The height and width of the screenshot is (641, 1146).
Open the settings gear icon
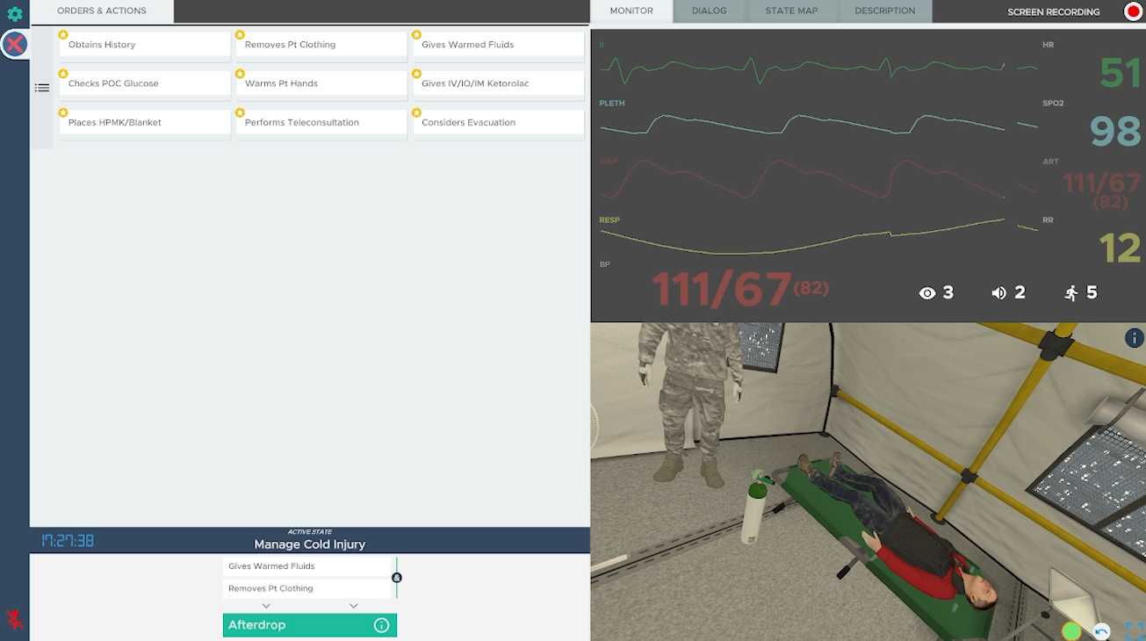[15, 14]
